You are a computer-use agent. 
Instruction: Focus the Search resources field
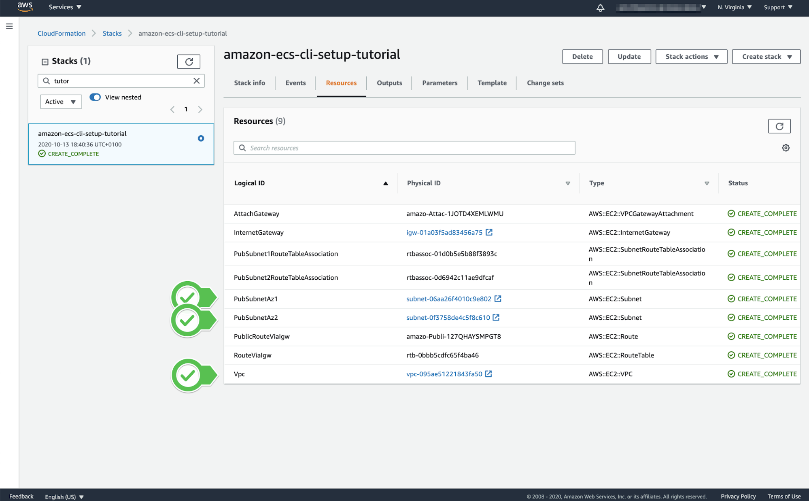point(404,148)
